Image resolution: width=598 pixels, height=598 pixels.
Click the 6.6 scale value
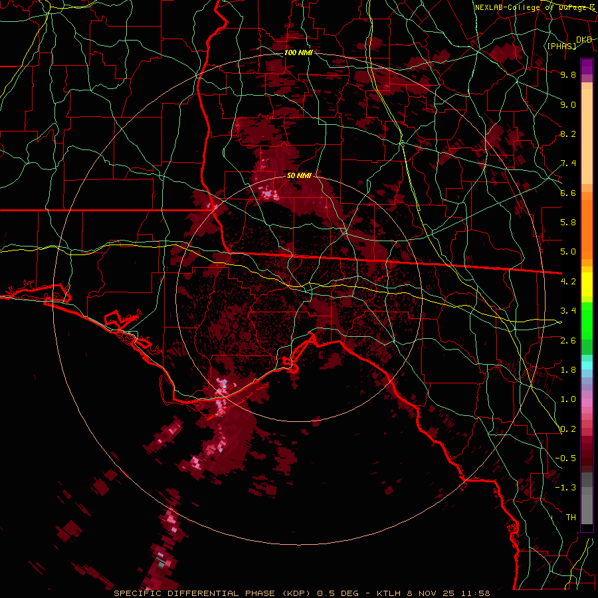click(568, 193)
